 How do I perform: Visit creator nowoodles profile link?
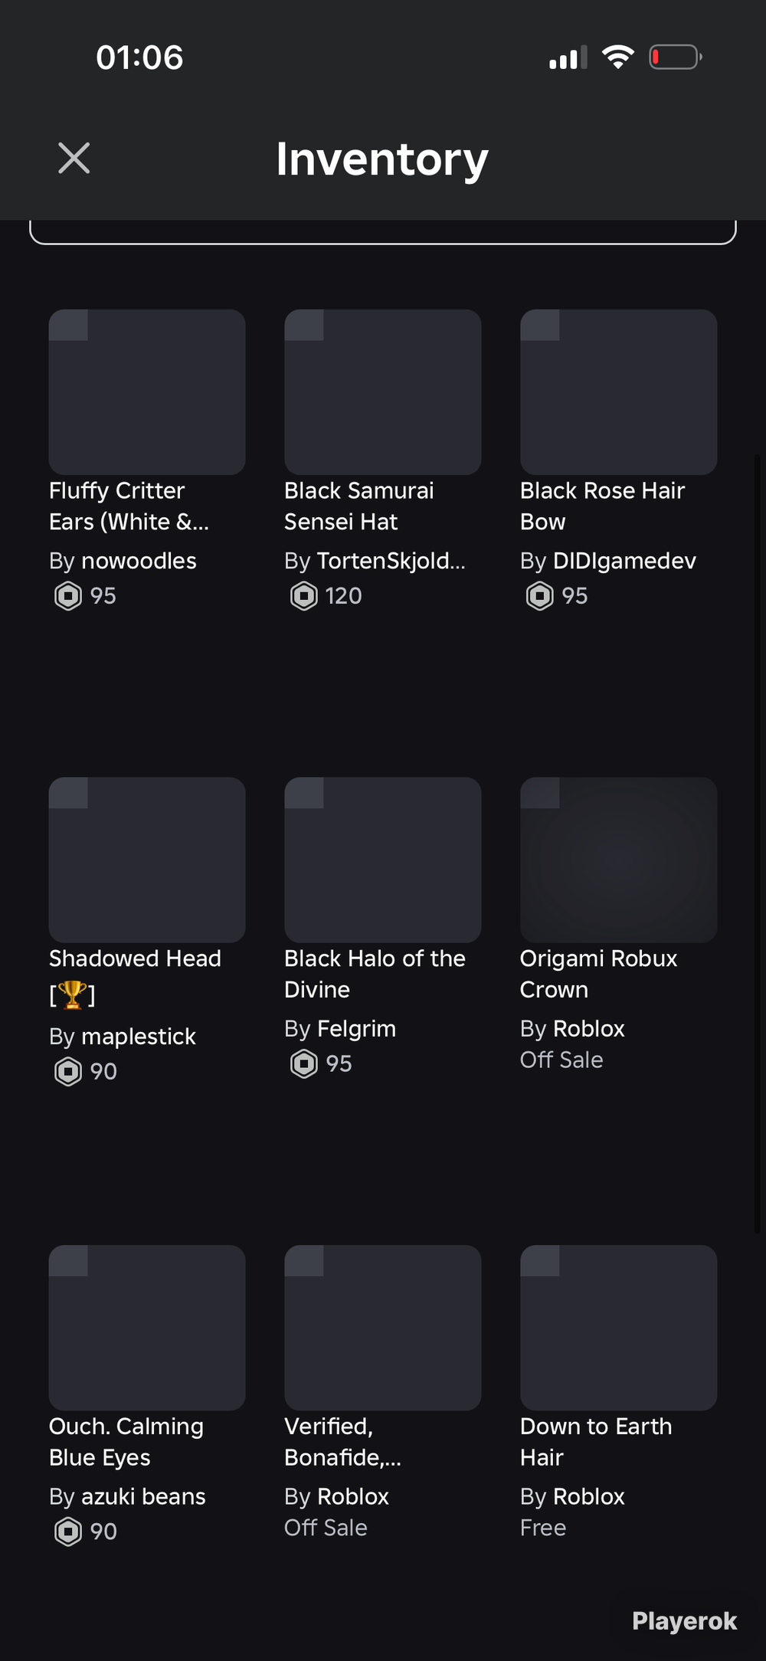139,561
